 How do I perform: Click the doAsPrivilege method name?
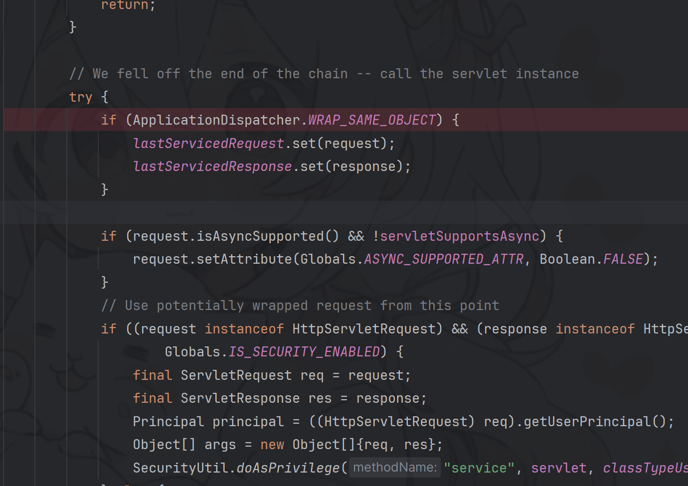288,468
